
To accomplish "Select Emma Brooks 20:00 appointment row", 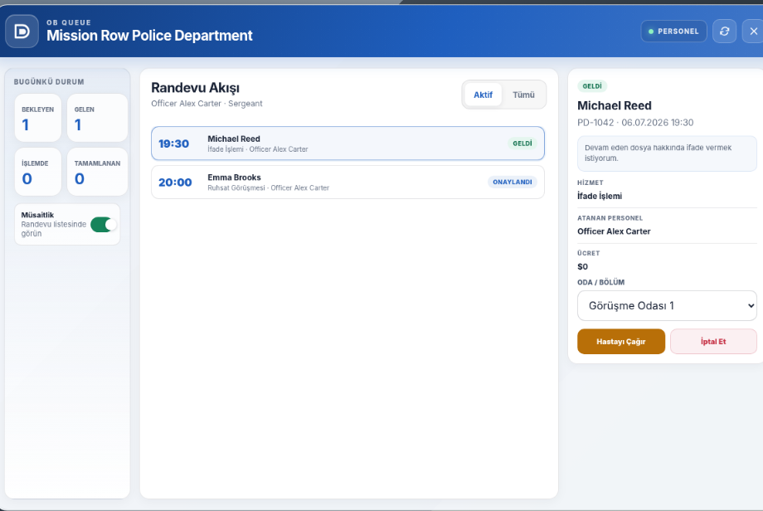I will (x=347, y=182).
